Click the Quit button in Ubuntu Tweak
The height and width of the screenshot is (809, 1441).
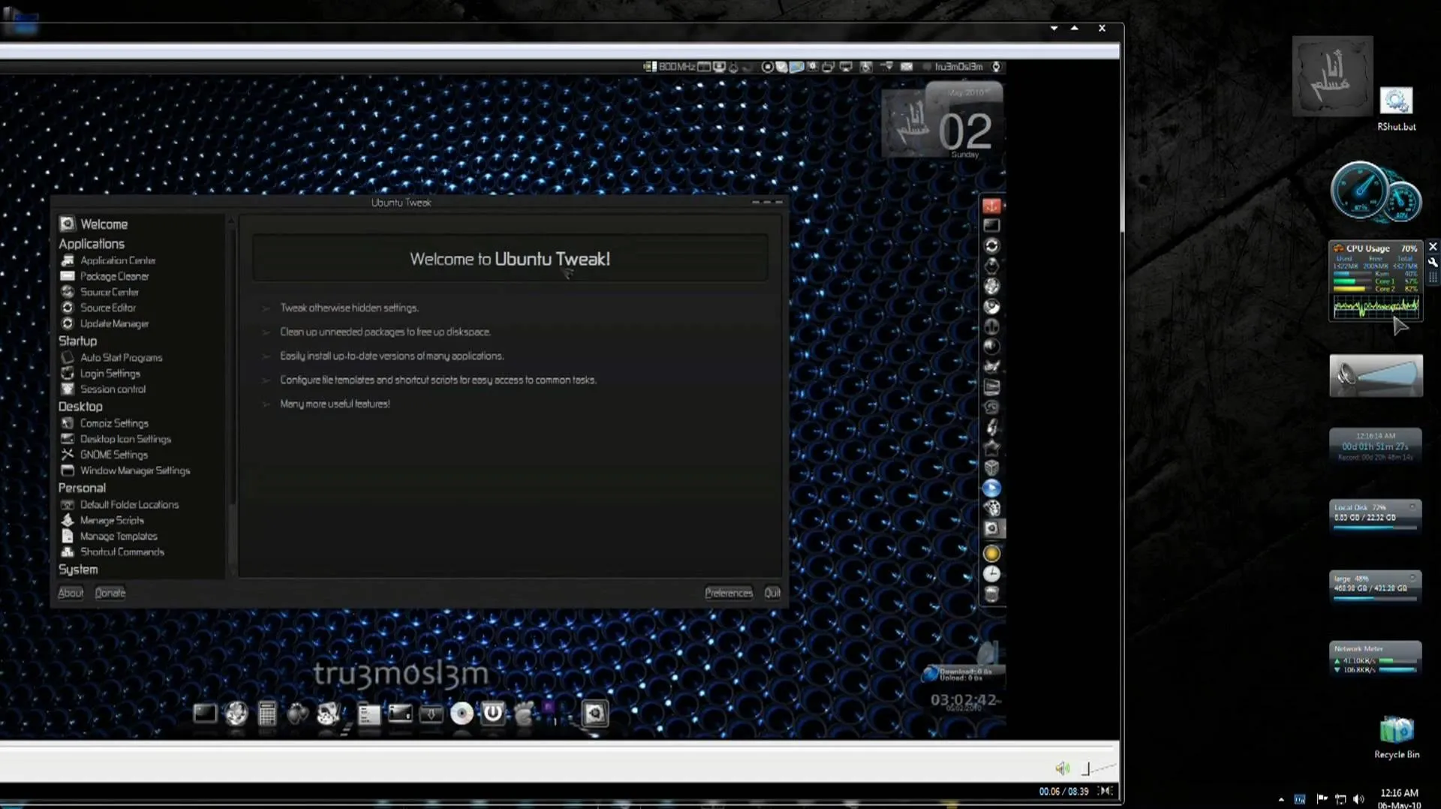(772, 593)
